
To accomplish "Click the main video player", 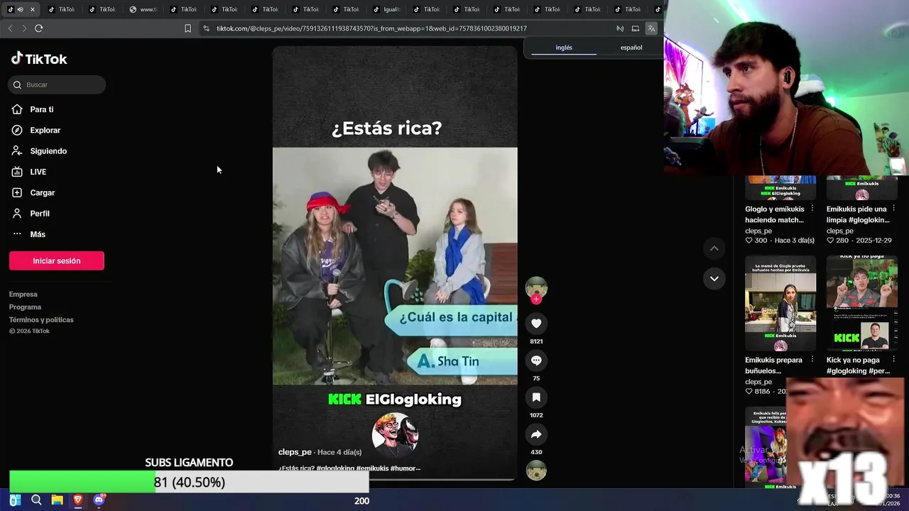I will pyautogui.click(x=395, y=263).
